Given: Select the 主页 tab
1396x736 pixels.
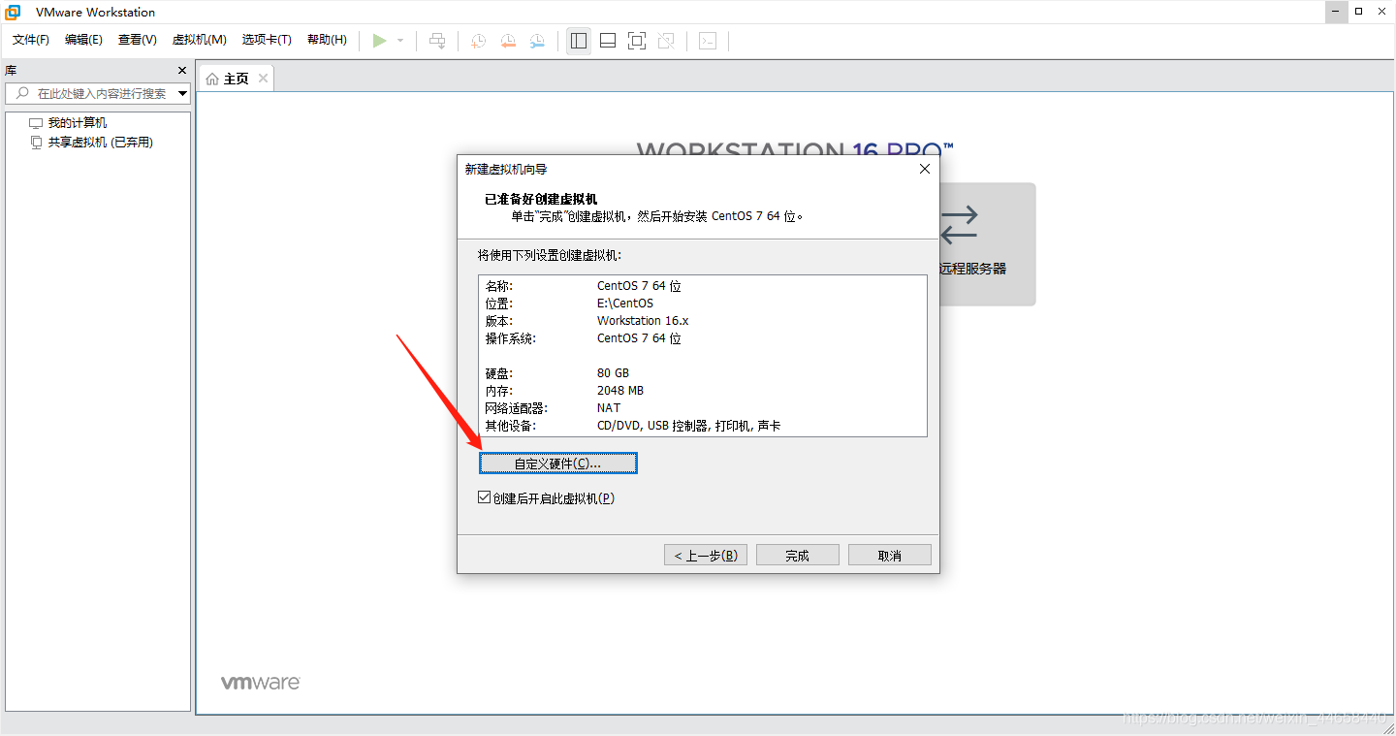Looking at the screenshot, I should (237, 79).
